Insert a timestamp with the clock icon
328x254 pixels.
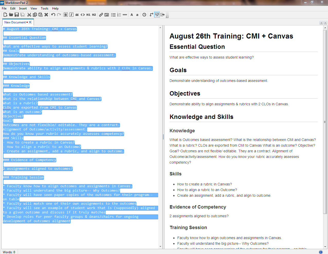pyautogui.click(x=144, y=15)
